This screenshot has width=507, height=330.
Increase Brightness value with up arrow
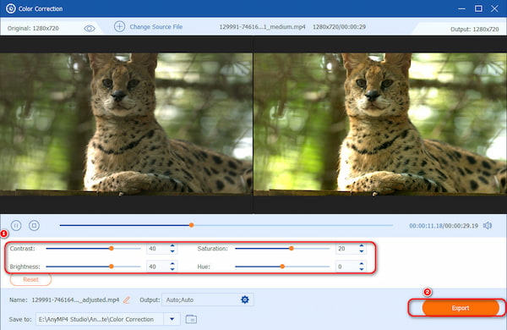172,264
